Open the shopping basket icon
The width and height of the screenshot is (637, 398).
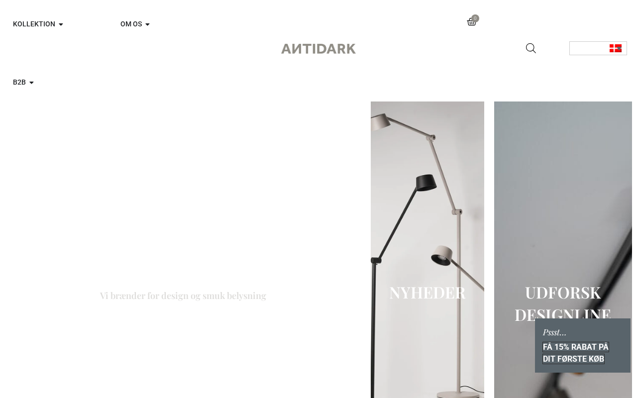(x=471, y=22)
